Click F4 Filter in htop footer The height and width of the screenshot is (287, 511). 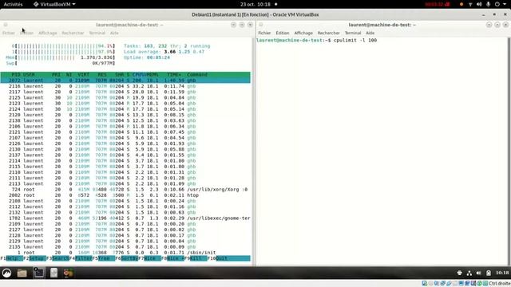coord(81,258)
